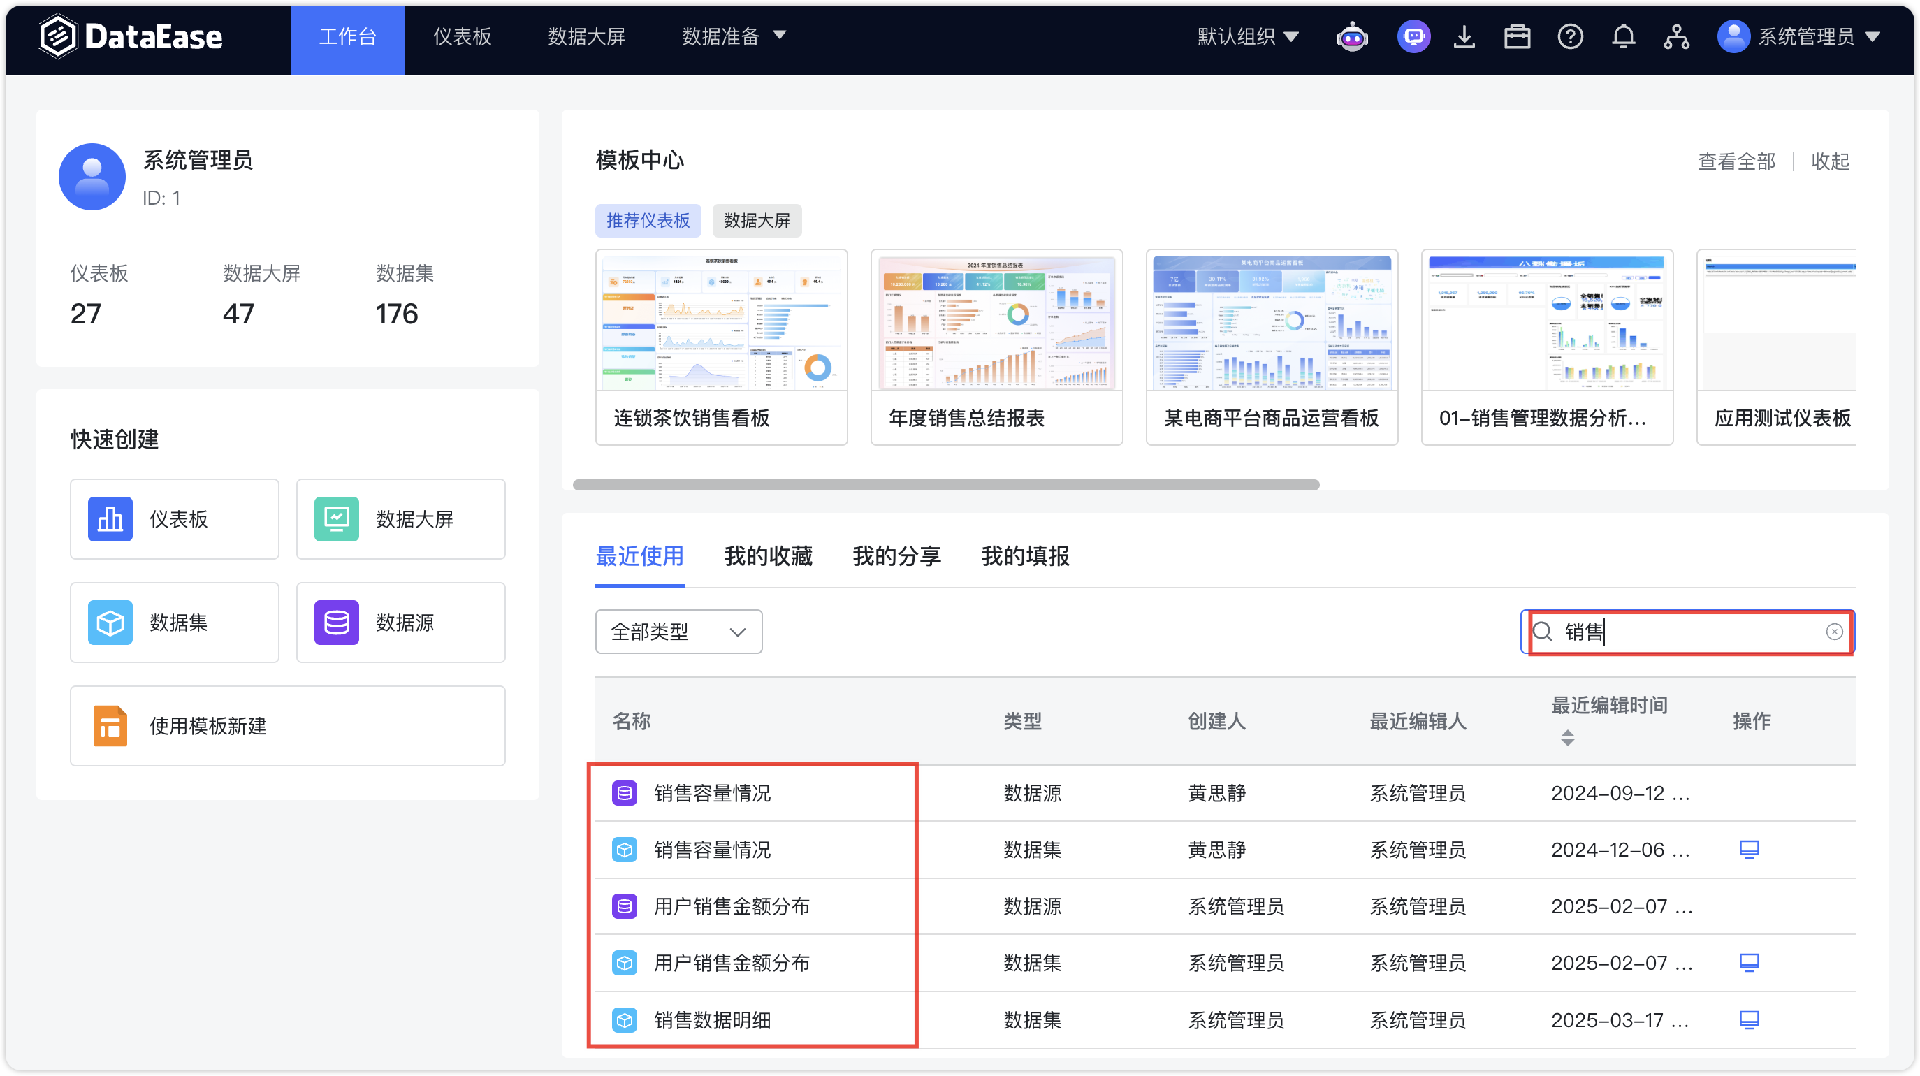
Task: Switch to the 我的收藏 tab
Action: coord(768,557)
